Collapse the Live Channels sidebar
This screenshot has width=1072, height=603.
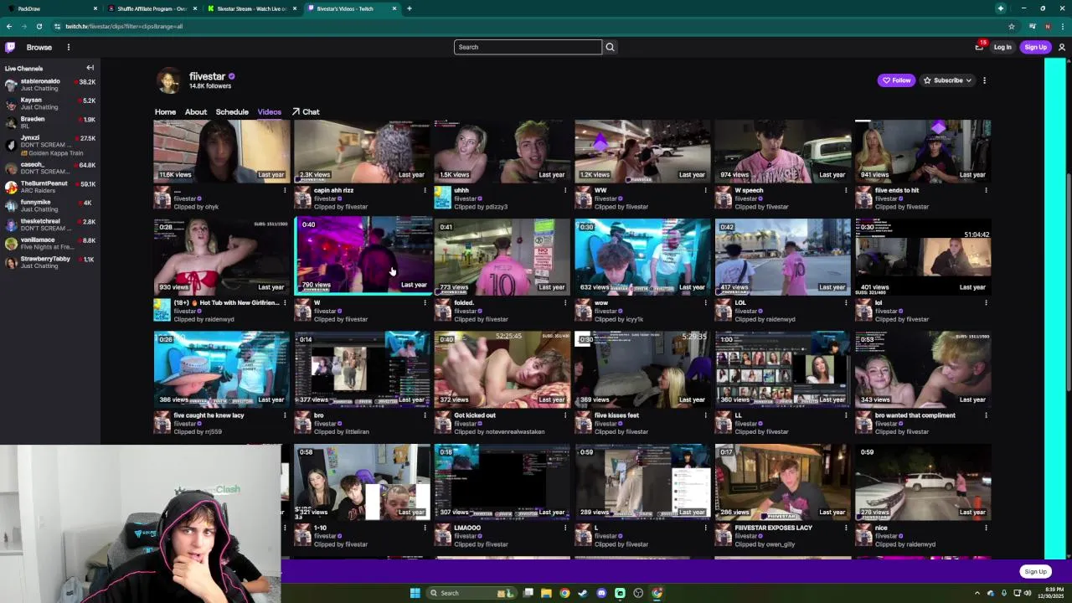coord(90,68)
